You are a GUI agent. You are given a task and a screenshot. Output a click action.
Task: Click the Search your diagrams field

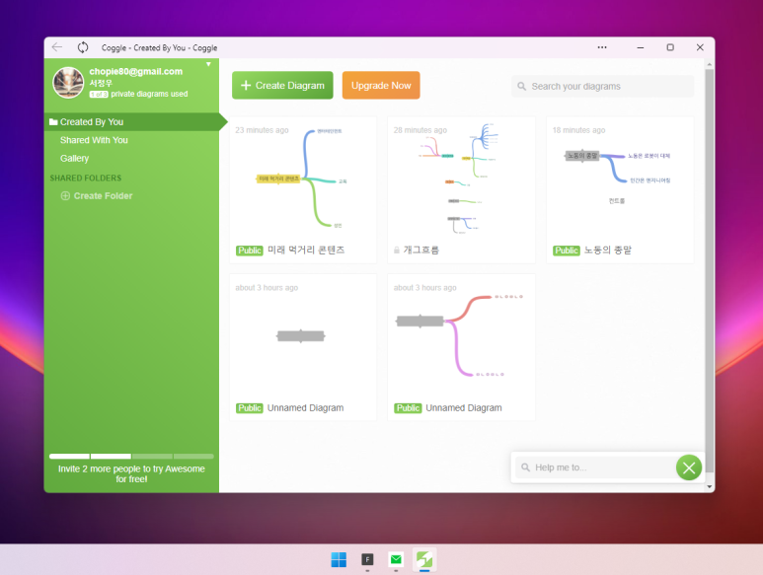coord(602,86)
